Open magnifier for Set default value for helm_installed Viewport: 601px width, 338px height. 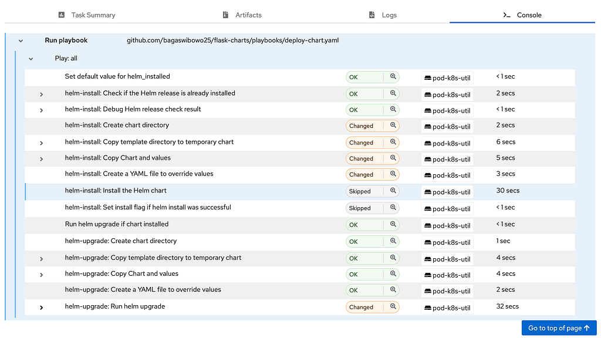point(393,77)
